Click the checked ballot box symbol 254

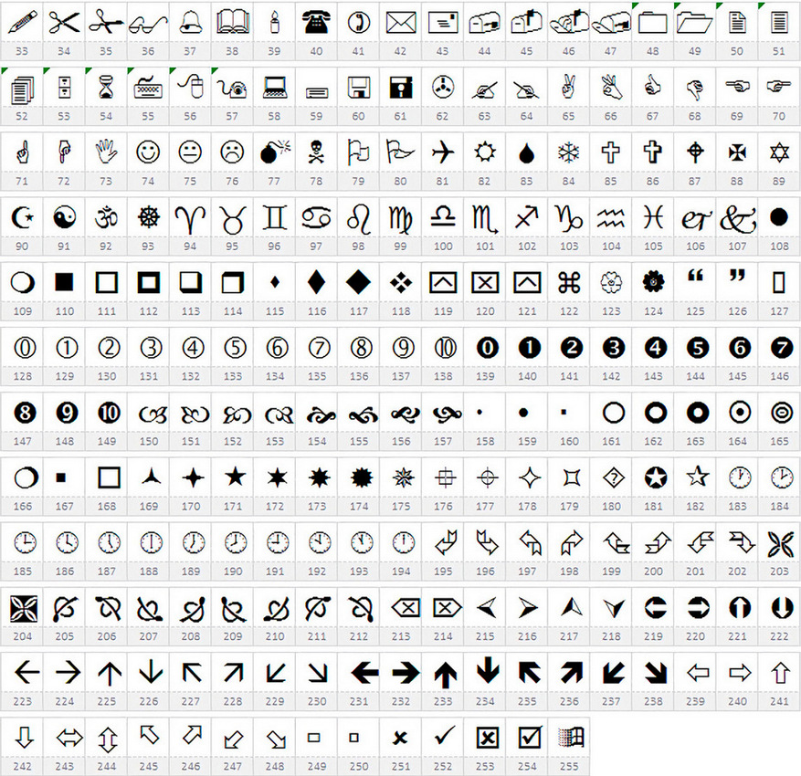tap(527, 737)
